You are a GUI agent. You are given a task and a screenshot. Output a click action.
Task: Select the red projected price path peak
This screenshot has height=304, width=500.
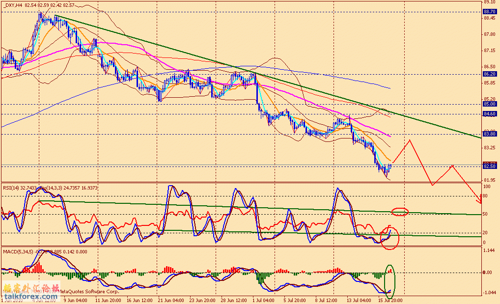[x=409, y=140]
